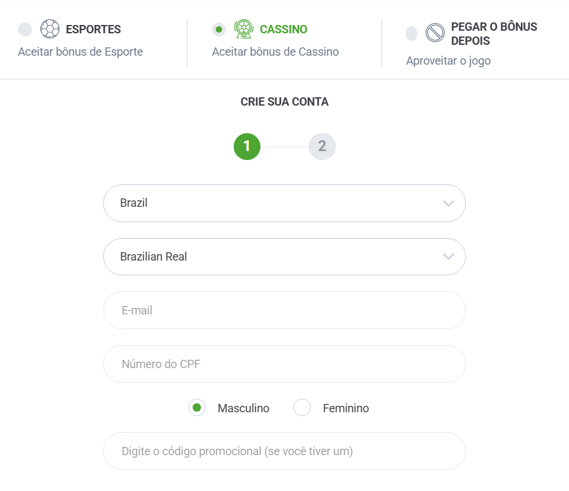Screen dimensions: 569x491
Task: Choose the Feminino gender option
Action: click(302, 408)
